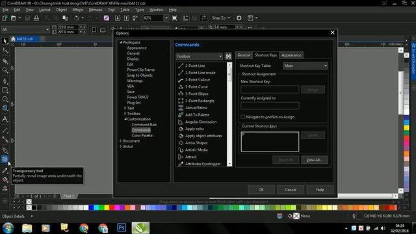Click the New Shortcut Key input field
This screenshot has height=234, width=416.
coord(270,90)
